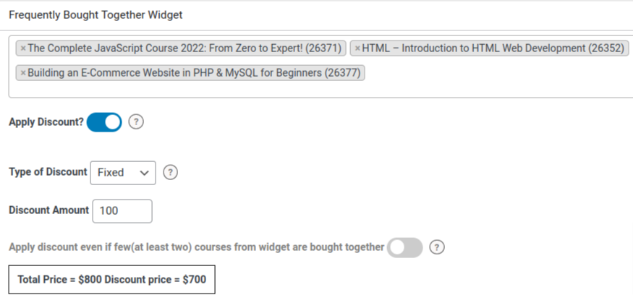Viewport: 633px width, 308px height.
Task: Click the "Type of Discount" label
Action: (48, 172)
